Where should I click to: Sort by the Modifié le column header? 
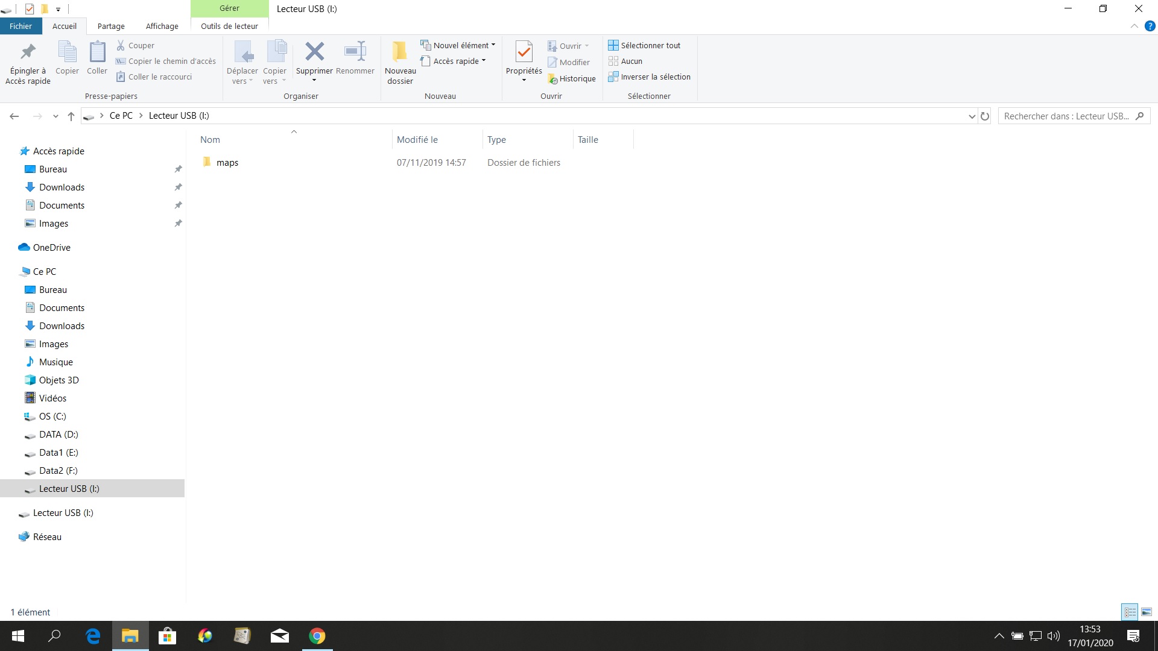pyautogui.click(x=417, y=140)
